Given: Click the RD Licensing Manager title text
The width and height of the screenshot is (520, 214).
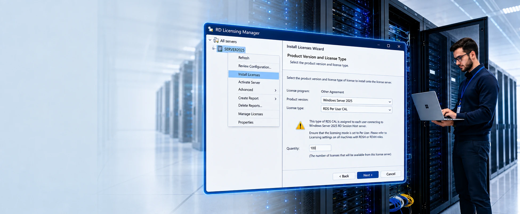Looking at the screenshot, I should pyautogui.click(x=237, y=31).
